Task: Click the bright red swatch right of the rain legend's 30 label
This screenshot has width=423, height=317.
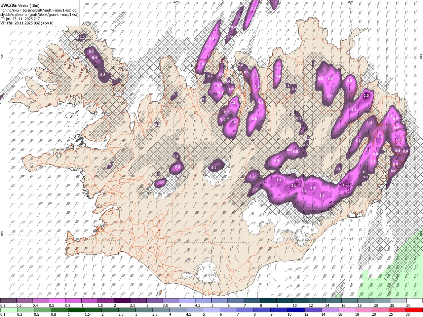Action: (x=414, y=310)
